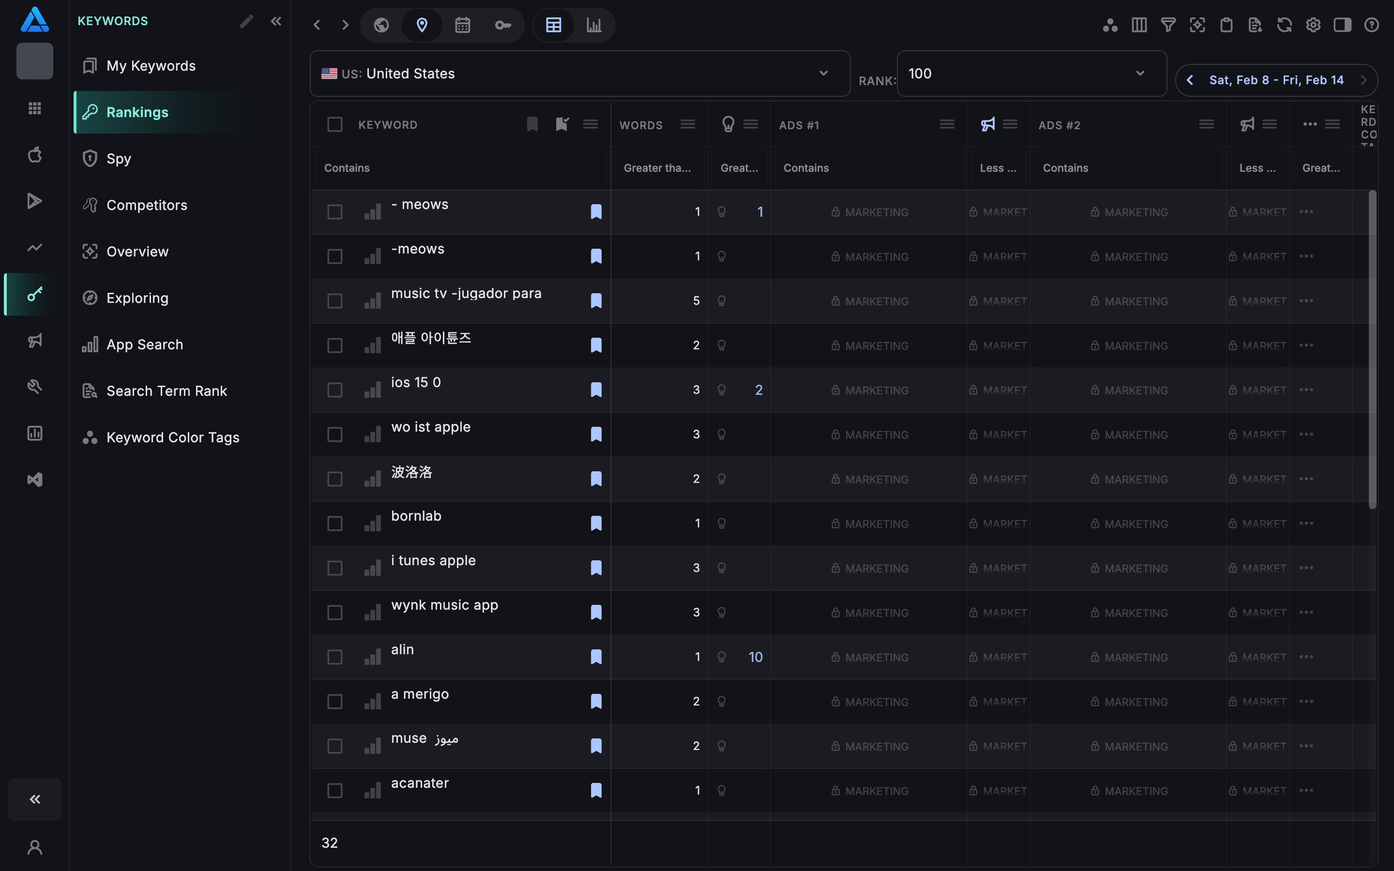The height and width of the screenshot is (871, 1394).
Task: Collapse the Keywords sidebar panel
Action: click(x=276, y=21)
